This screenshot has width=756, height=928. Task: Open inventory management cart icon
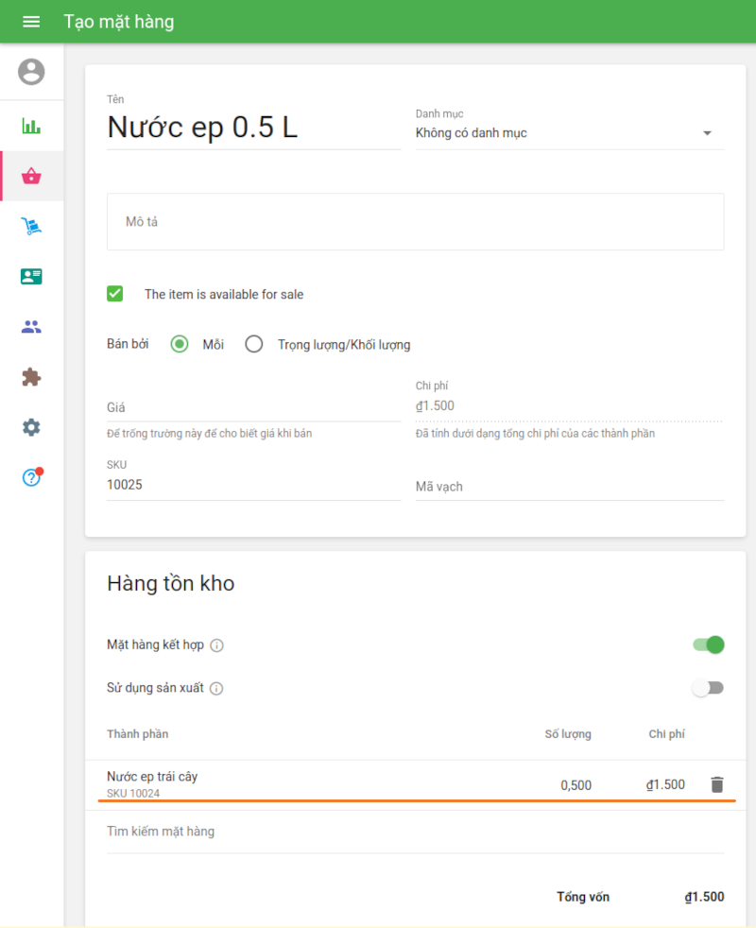[31, 226]
